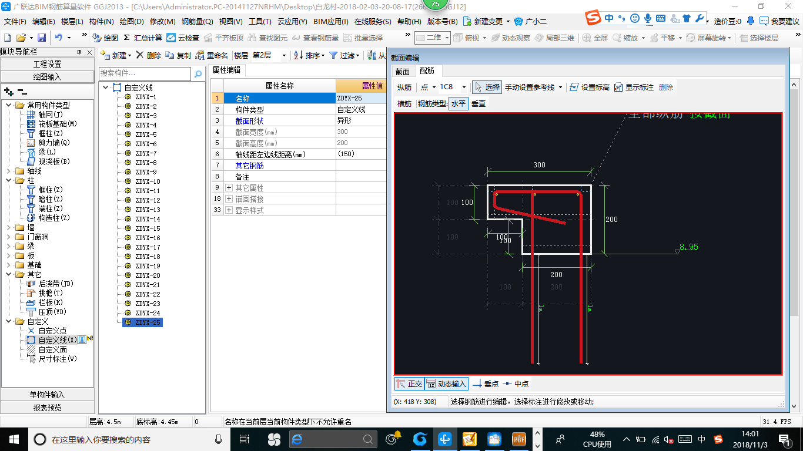This screenshot has height=451, width=803.
Task: Click the notification bell near 造价豆
Action: pyautogui.click(x=751, y=21)
